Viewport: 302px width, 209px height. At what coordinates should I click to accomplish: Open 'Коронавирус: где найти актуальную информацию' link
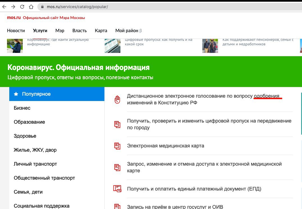(58, 42)
